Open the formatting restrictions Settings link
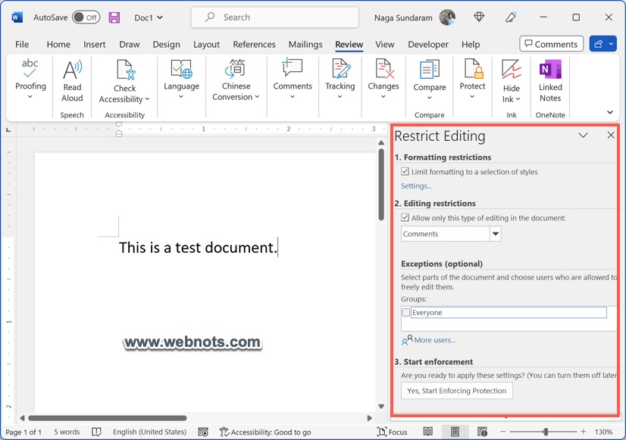 (416, 186)
